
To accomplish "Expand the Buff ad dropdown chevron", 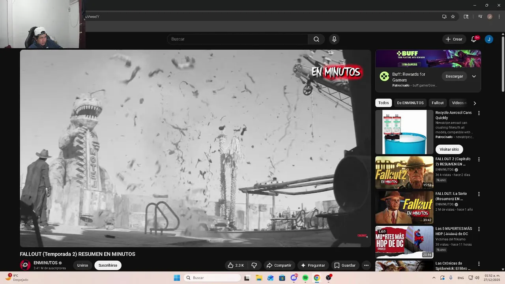I will [474, 76].
